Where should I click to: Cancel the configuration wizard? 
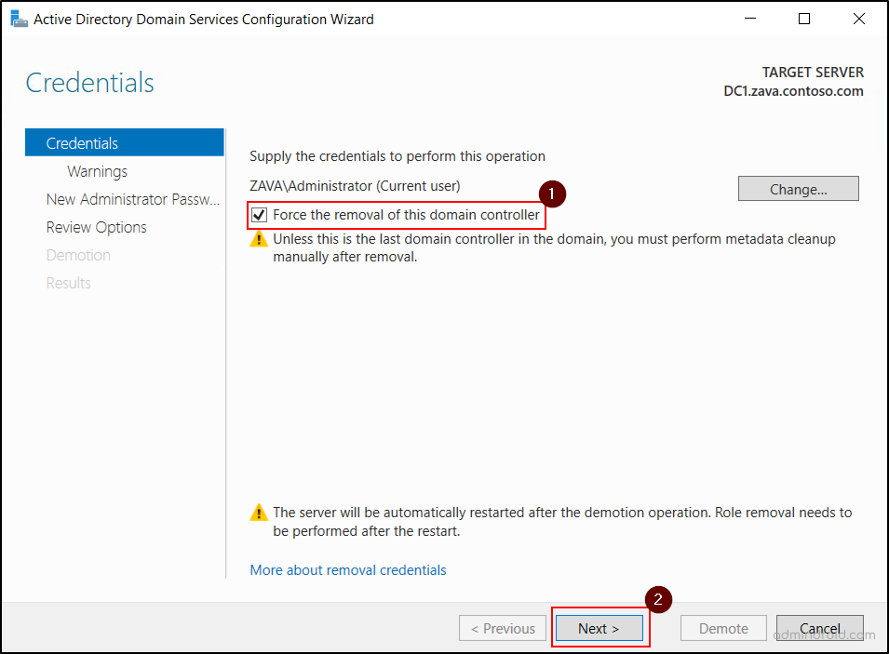[820, 628]
